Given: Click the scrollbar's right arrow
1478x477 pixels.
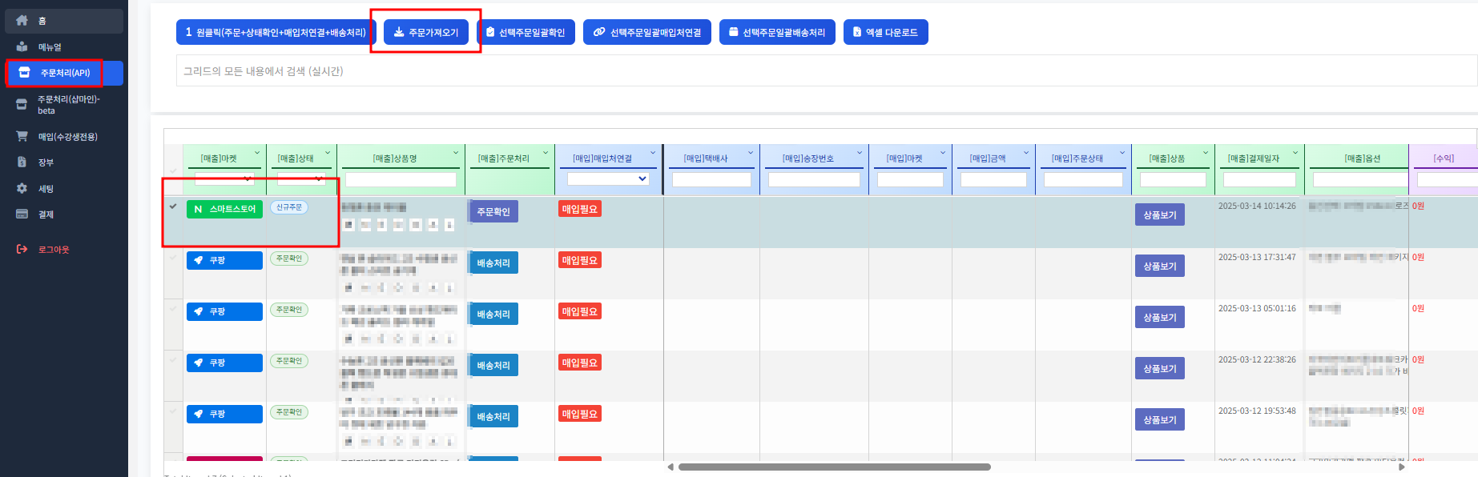Looking at the screenshot, I should pyautogui.click(x=1402, y=467).
